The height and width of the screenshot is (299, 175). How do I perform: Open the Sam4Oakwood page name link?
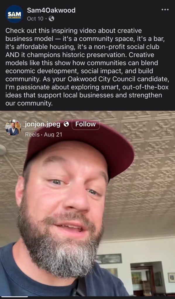click(x=51, y=10)
